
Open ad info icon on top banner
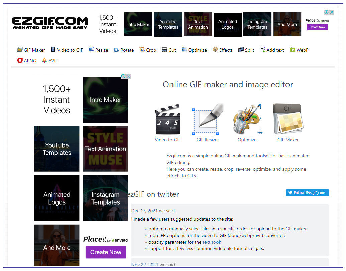[327, 12]
